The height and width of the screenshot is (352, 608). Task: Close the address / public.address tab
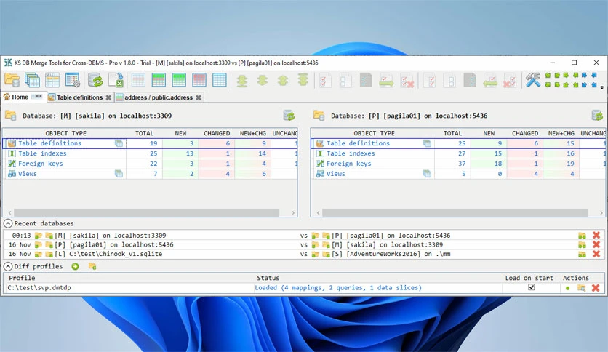(x=199, y=97)
